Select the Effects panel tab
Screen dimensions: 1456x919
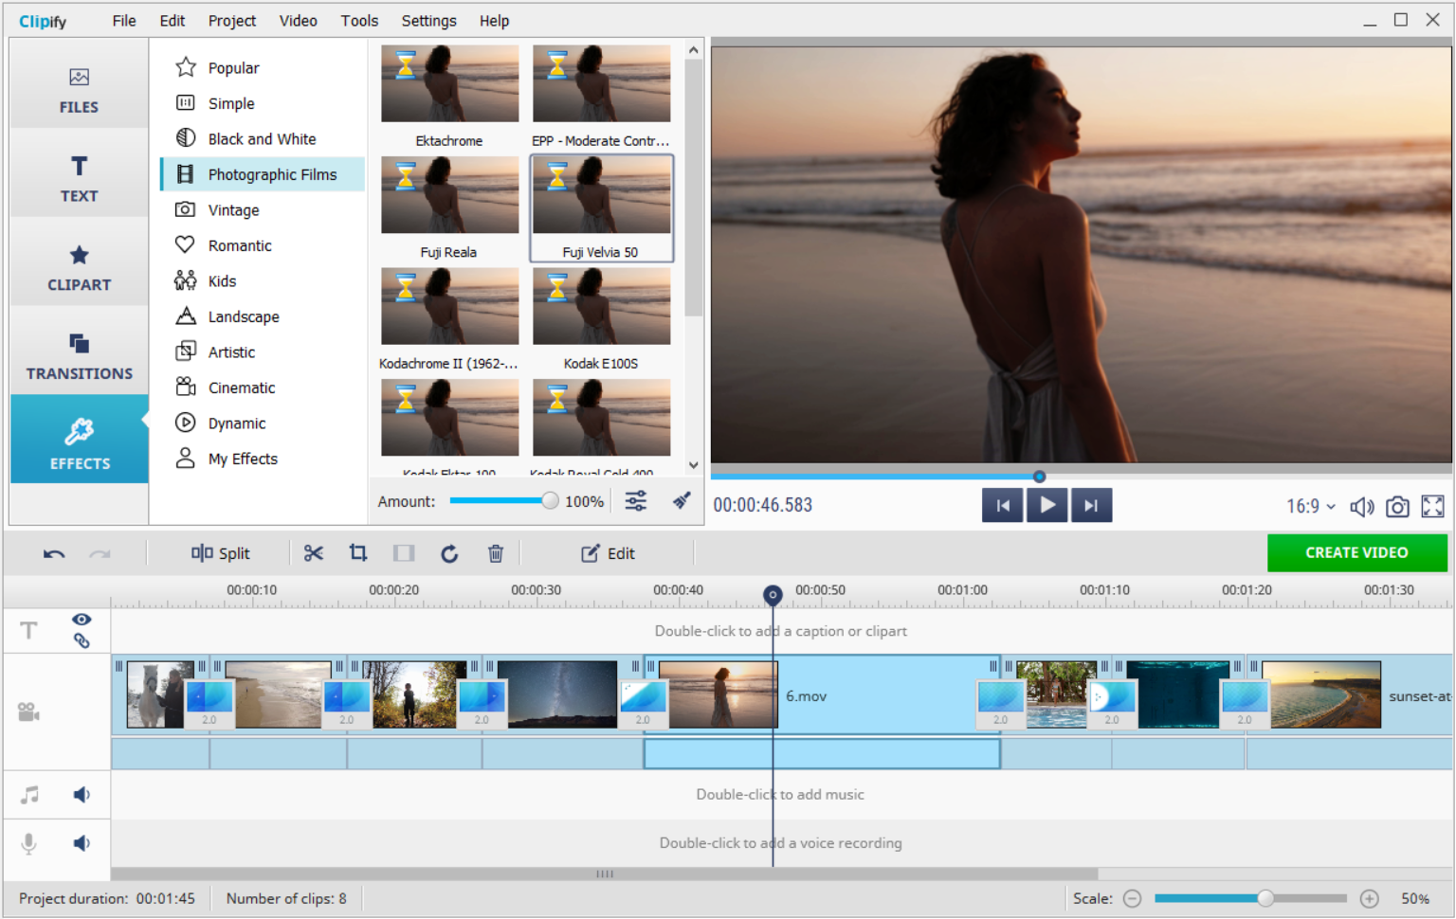[x=80, y=441]
